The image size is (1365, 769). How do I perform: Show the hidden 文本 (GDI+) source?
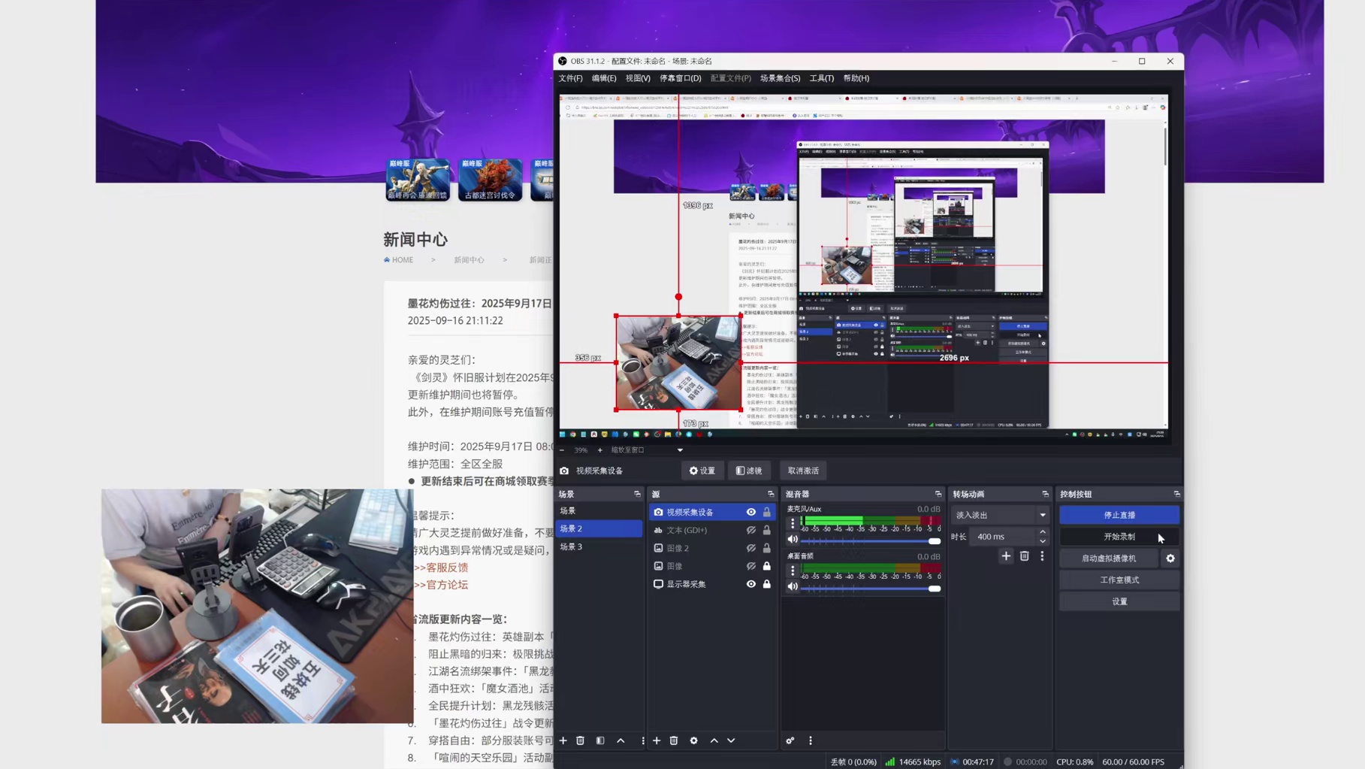click(750, 529)
